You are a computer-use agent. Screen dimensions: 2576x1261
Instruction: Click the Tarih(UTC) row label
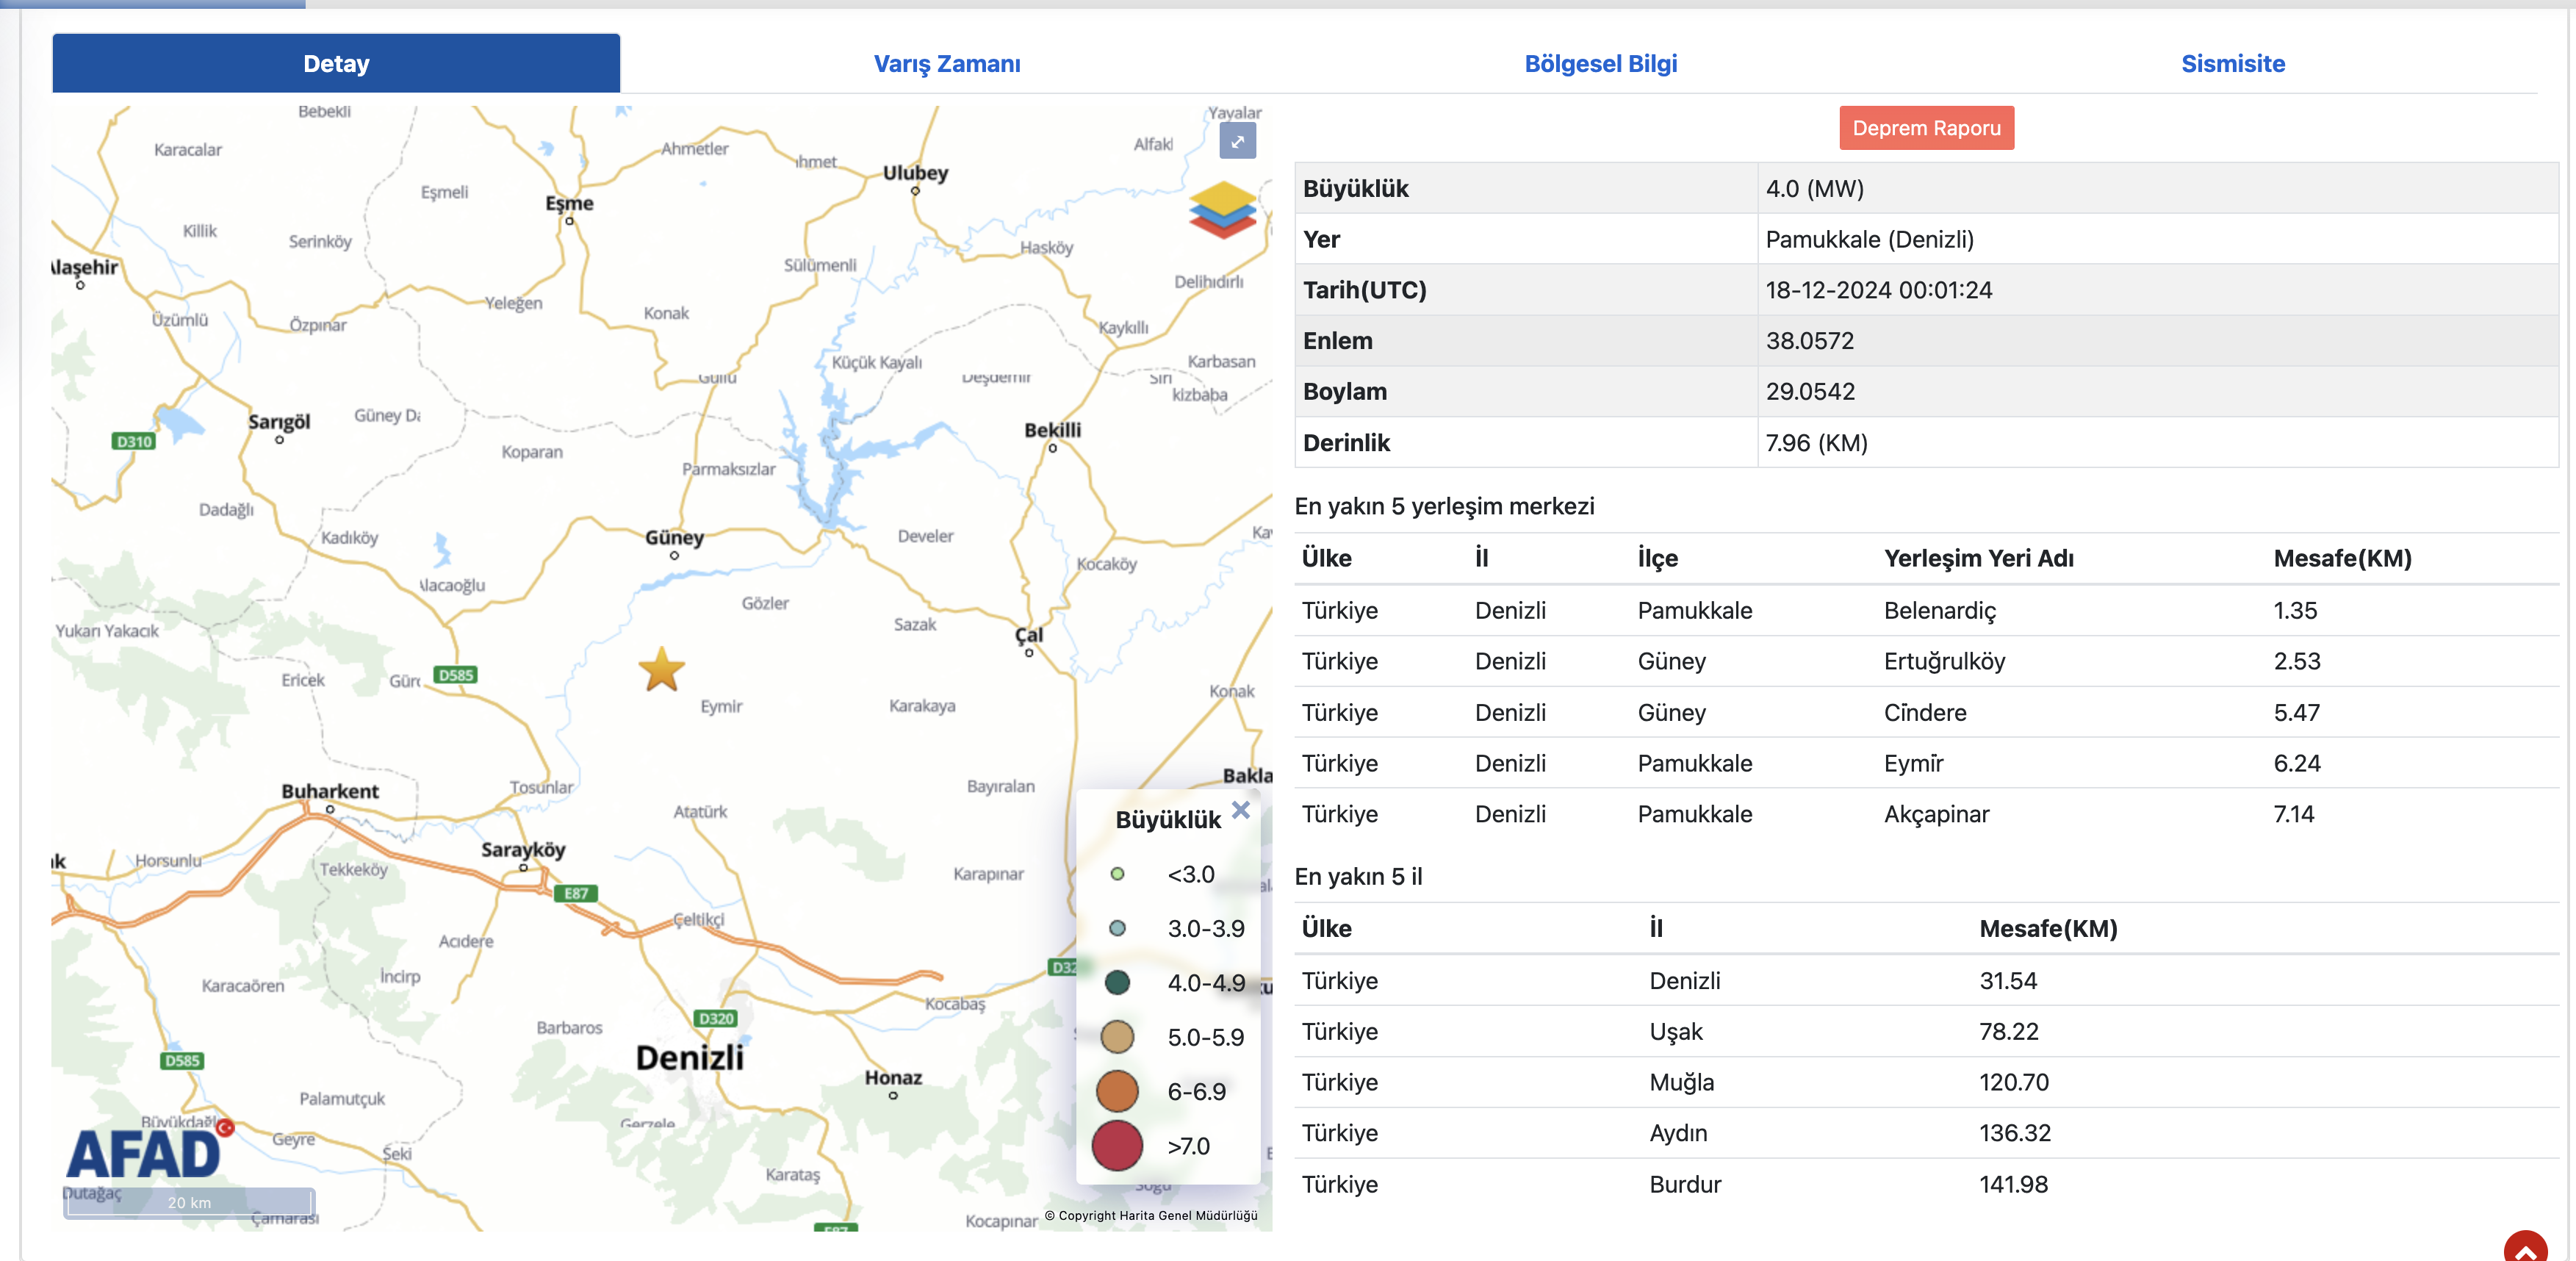pyautogui.click(x=1364, y=291)
